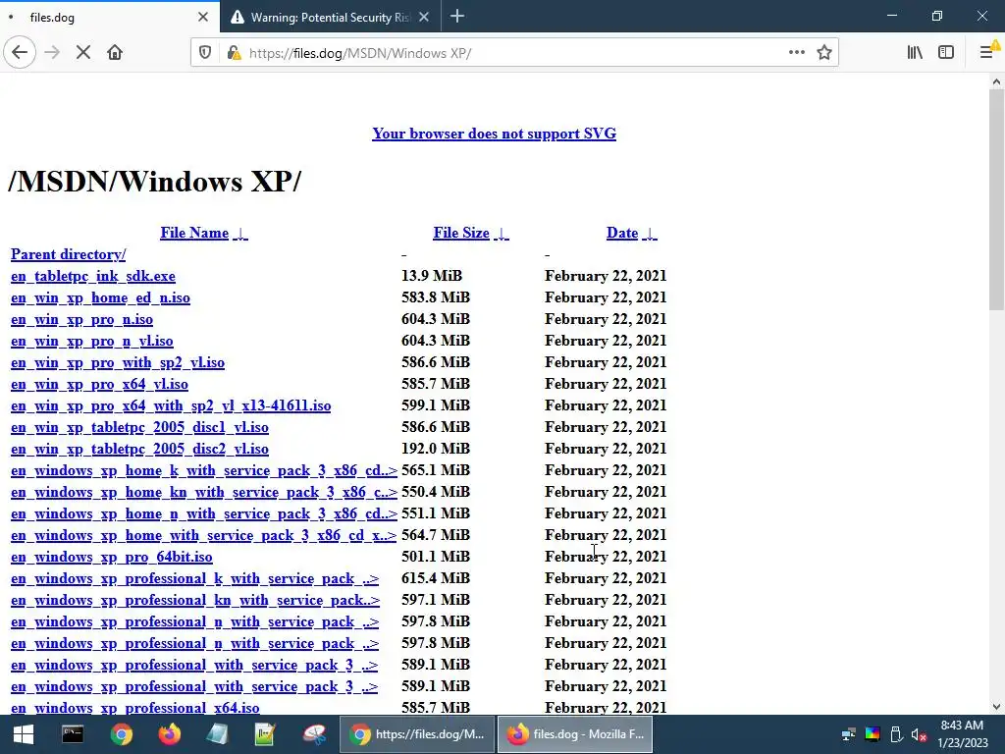Download en_tabletpc_ink_sdk.exe

[93, 276]
